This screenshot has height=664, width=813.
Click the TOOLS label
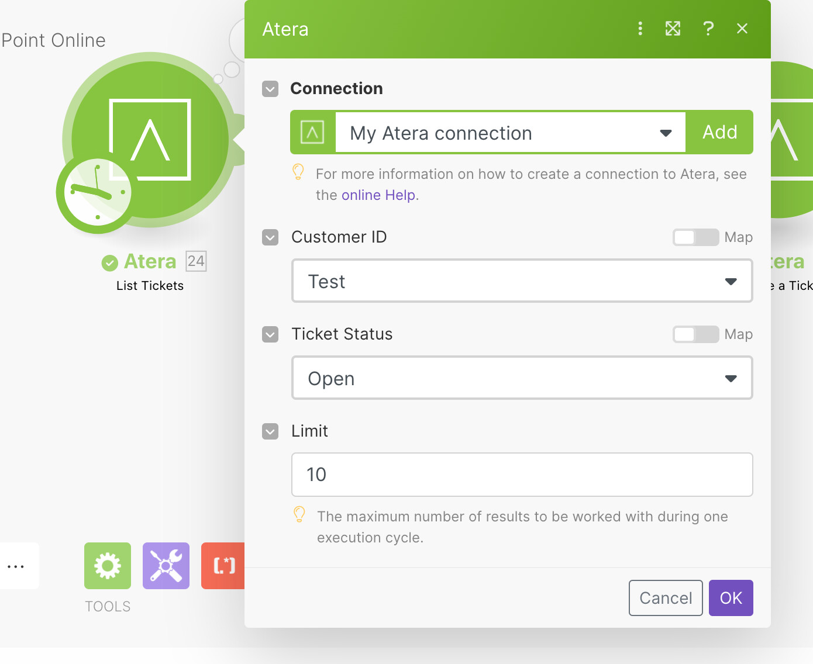point(108,607)
